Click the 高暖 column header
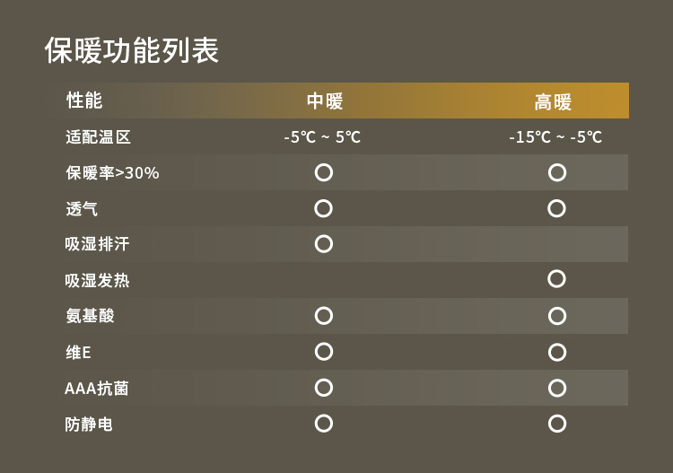 (553, 101)
